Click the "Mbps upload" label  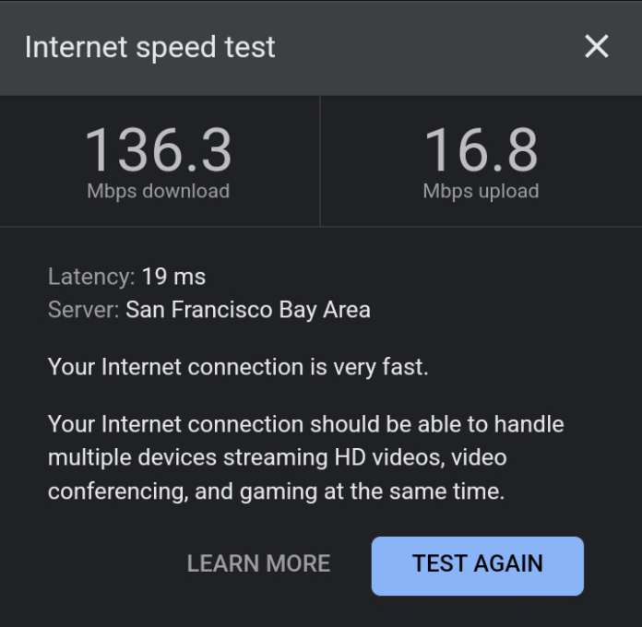[x=481, y=192]
